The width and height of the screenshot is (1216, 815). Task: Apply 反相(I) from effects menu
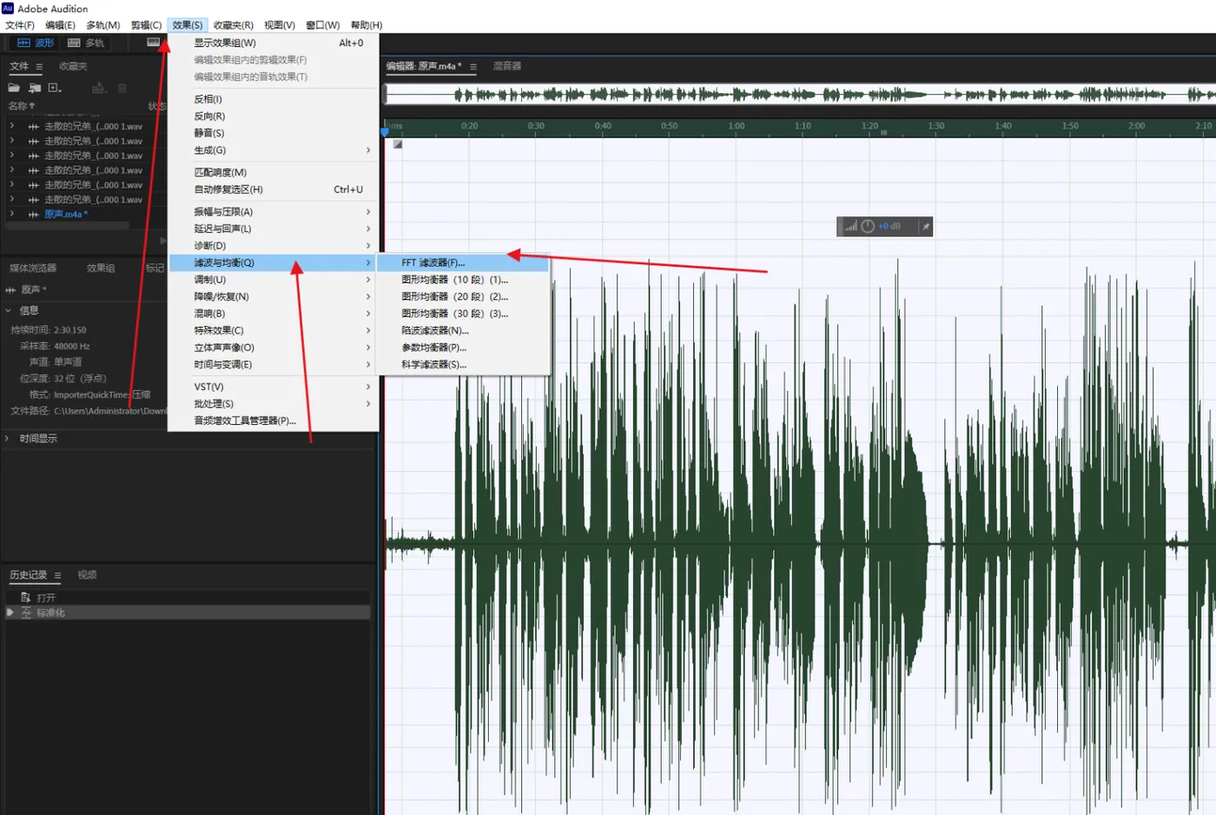pyautogui.click(x=274, y=99)
